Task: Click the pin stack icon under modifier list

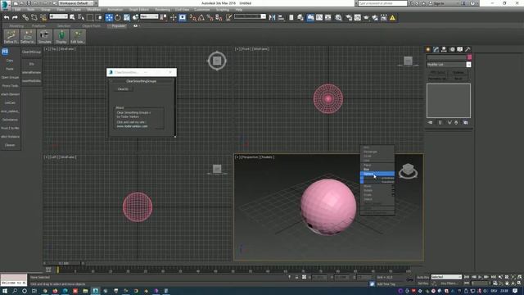Action: [x=430, y=123]
